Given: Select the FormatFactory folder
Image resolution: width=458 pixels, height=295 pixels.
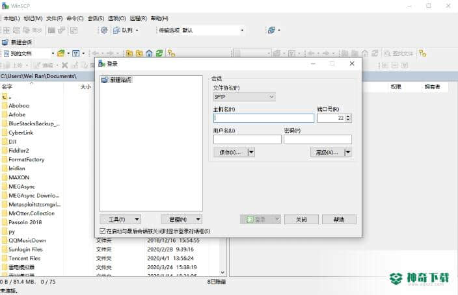Looking at the screenshot, I should click(x=26, y=160).
